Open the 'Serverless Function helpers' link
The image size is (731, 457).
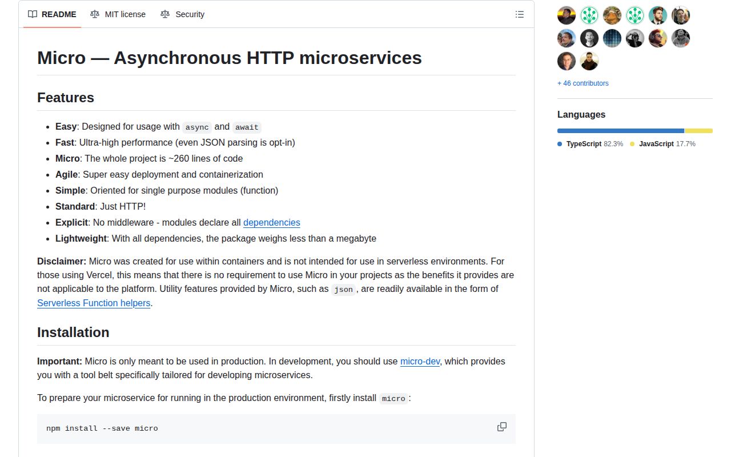pyautogui.click(x=94, y=303)
